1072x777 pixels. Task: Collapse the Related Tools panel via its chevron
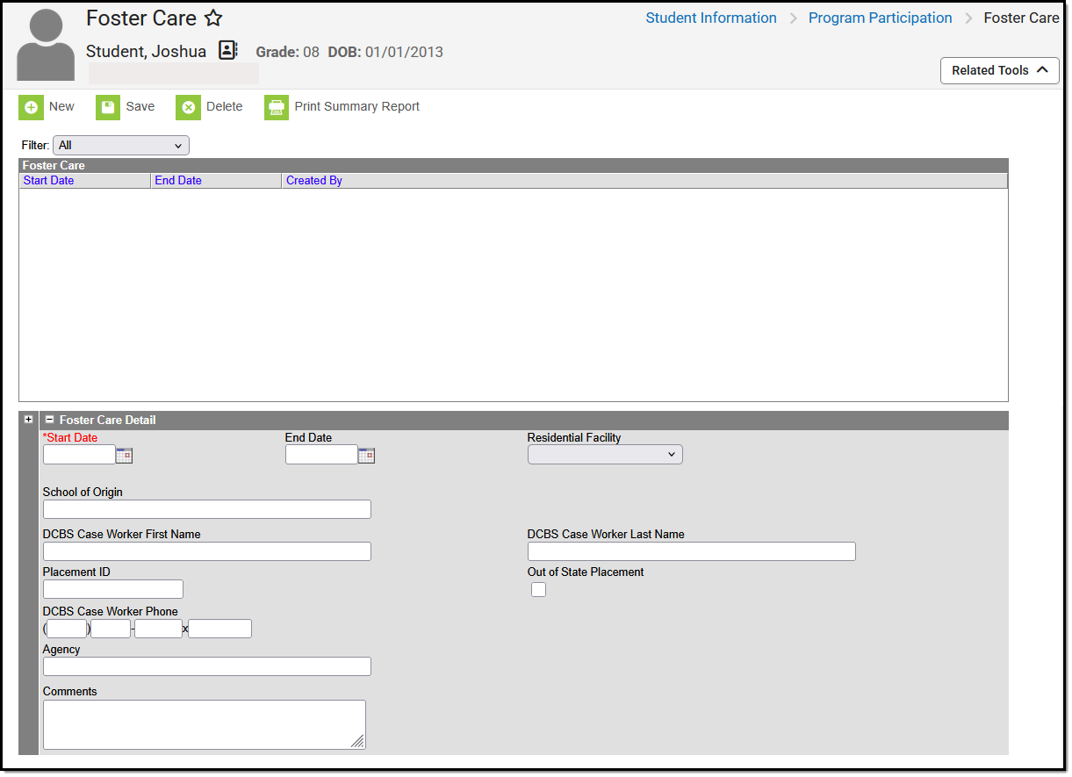coord(1042,70)
